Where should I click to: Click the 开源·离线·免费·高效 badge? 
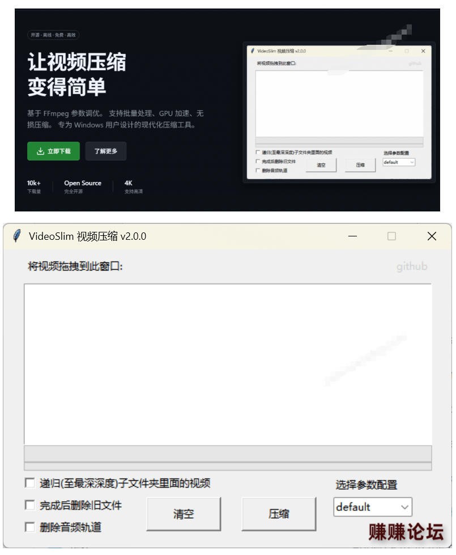[53, 35]
